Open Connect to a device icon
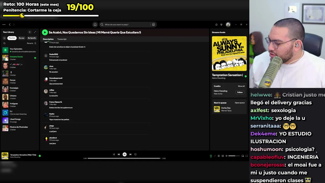The height and width of the screenshot is (183, 325). pyautogui.click(x=223, y=156)
